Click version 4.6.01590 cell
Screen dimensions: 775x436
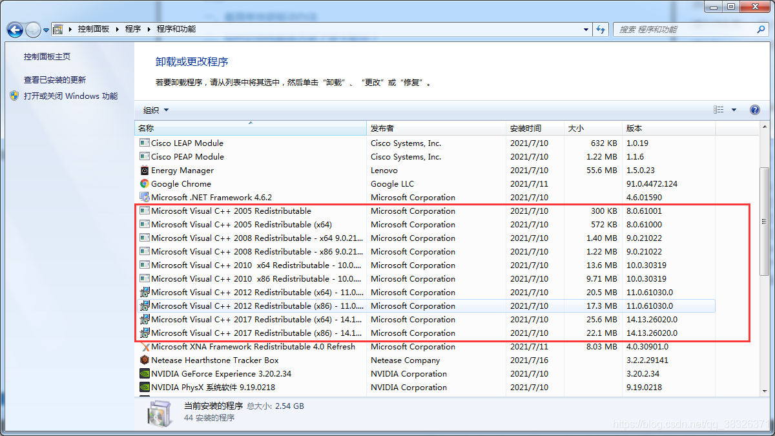click(644, 198)
